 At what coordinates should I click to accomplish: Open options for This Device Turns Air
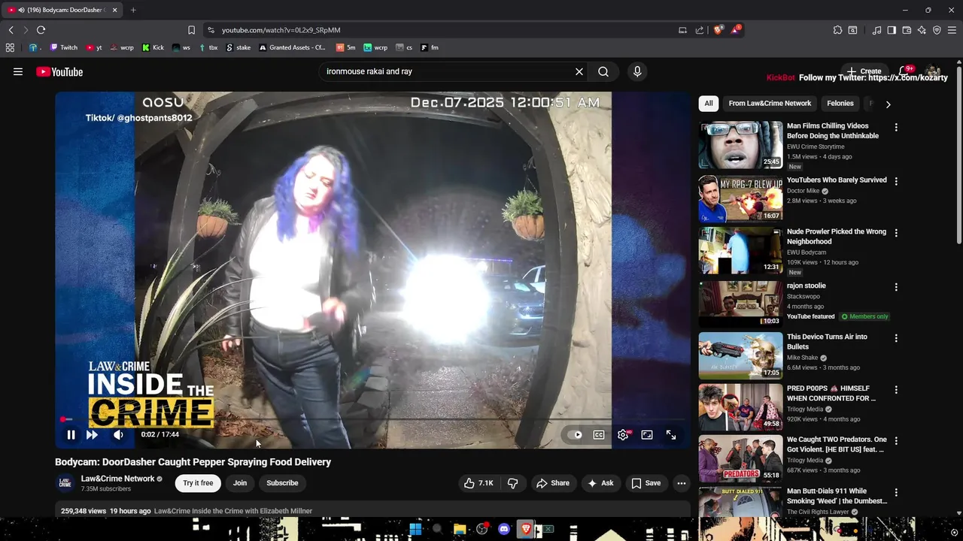pos(895,338)
